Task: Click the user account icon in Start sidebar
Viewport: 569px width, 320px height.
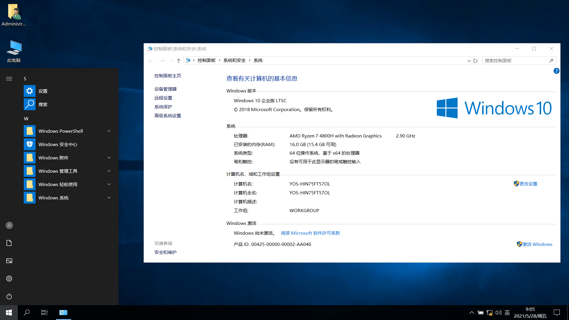Action: (9, 225)
